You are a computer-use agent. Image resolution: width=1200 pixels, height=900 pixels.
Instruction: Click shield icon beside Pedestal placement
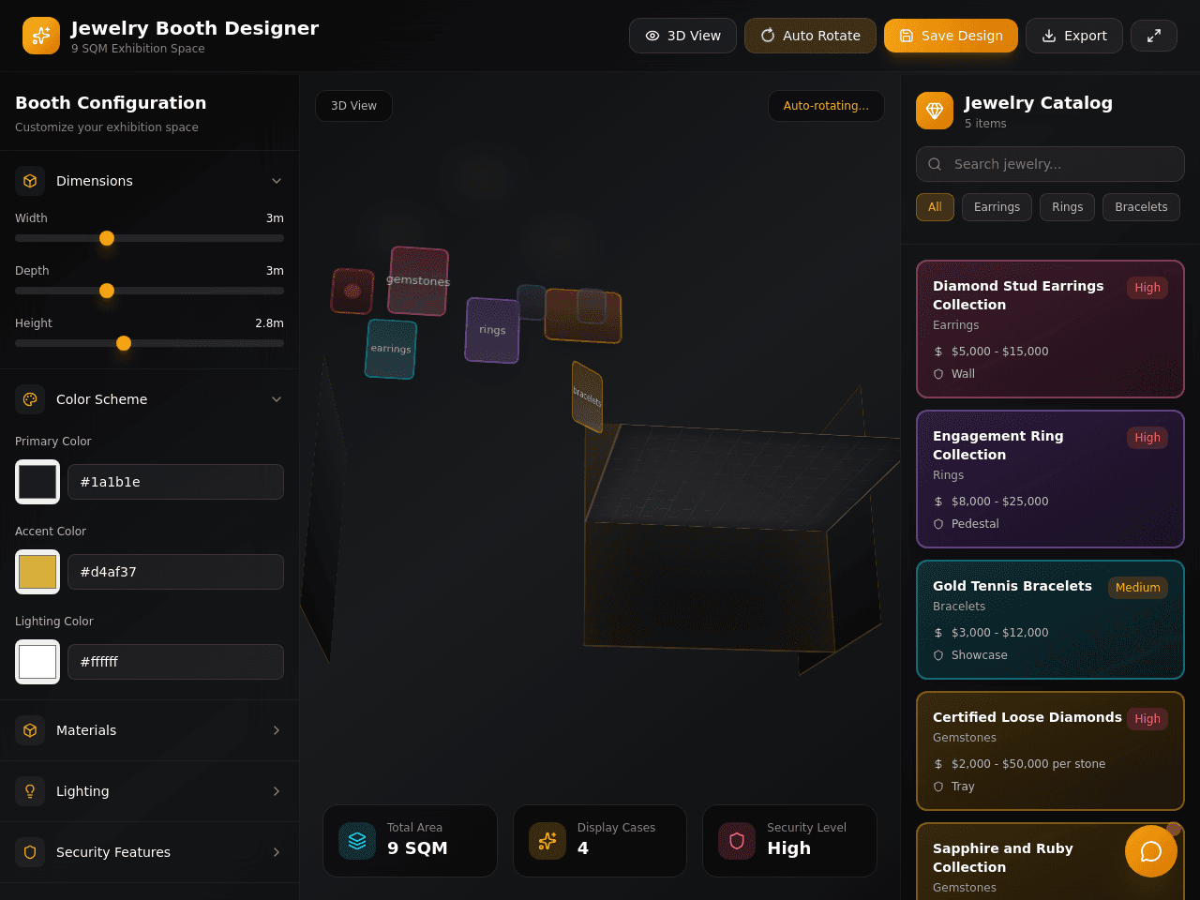tap(938, 524)
